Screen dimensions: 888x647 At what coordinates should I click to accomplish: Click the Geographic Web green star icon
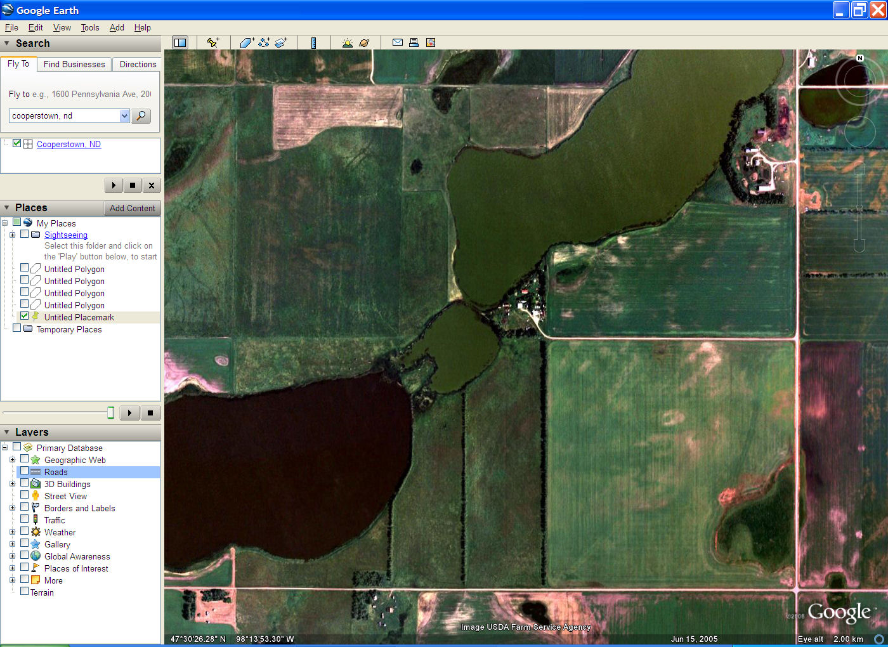36,460
